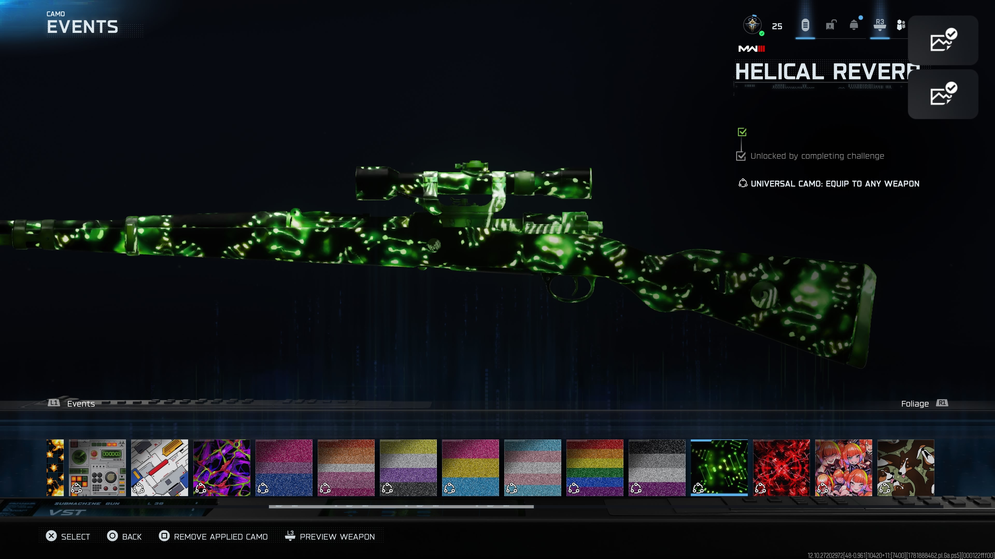Click the MWIII game logo
Image resolution: width=995 pixels, height=559 pixels.
[751, 49]
